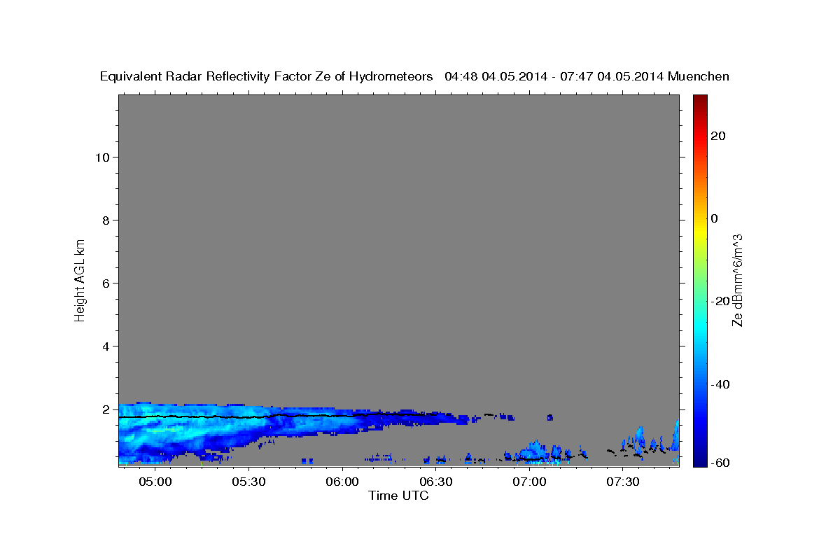Click the colorbar label "20"
Image resolution: width=840 pixels, height=560 pixels.
[x=717, y=136]
